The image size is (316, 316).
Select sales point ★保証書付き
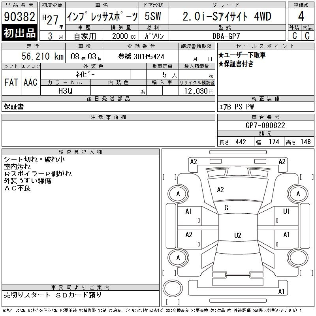236,64
